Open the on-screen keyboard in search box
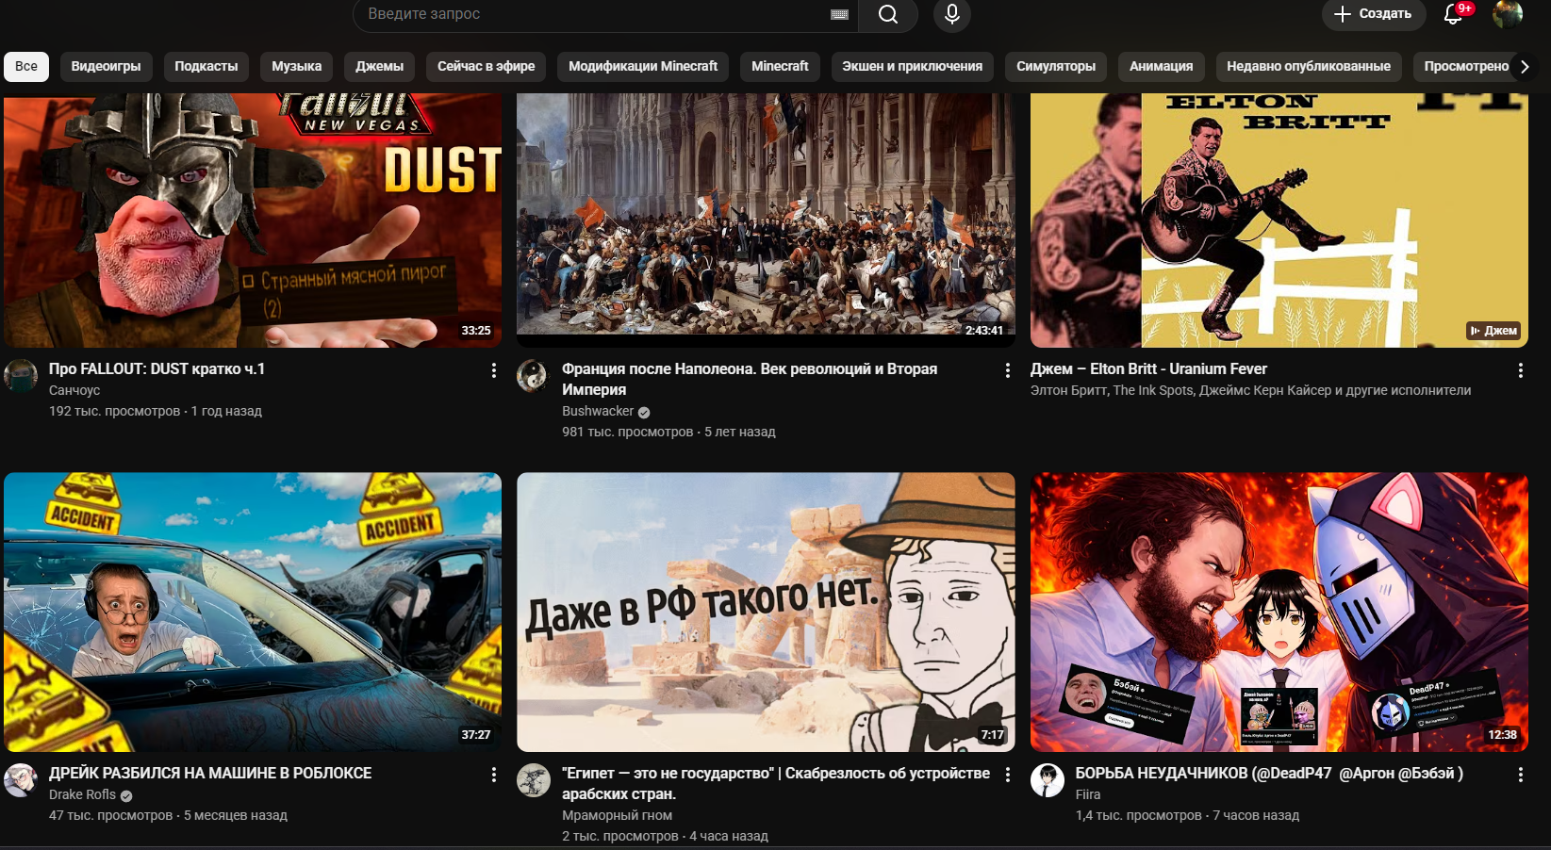The width and height of the screenshot is (1551, 850). 839,14
